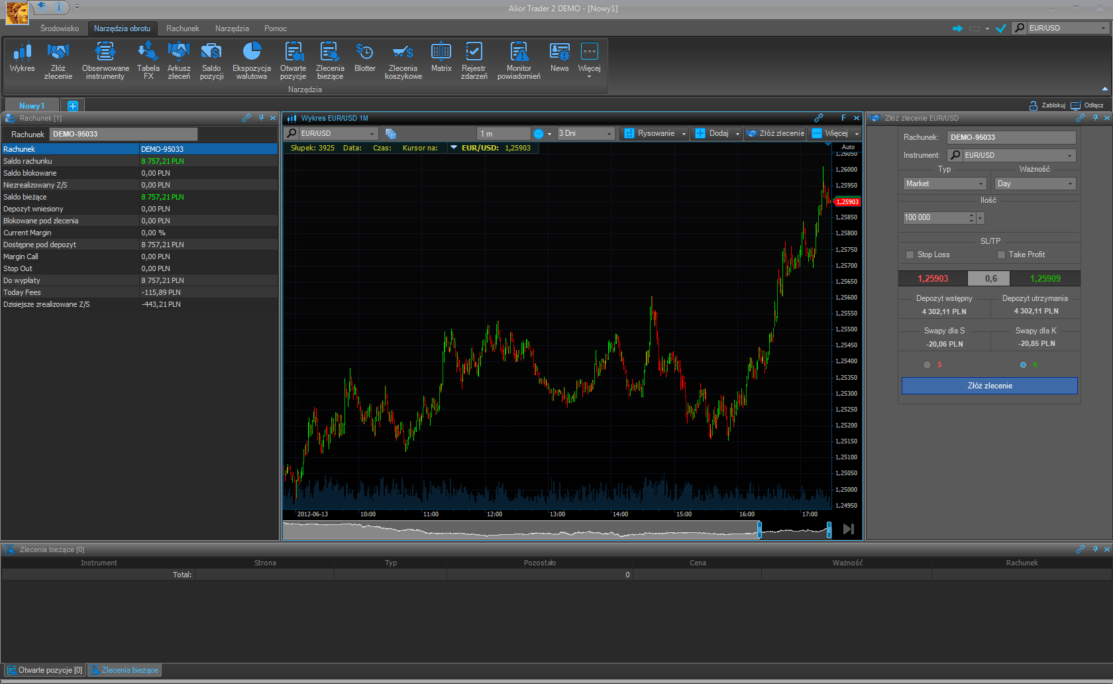Select the S sell radio button
This screenshot has height=684, width=1113.
coord(927,365)
